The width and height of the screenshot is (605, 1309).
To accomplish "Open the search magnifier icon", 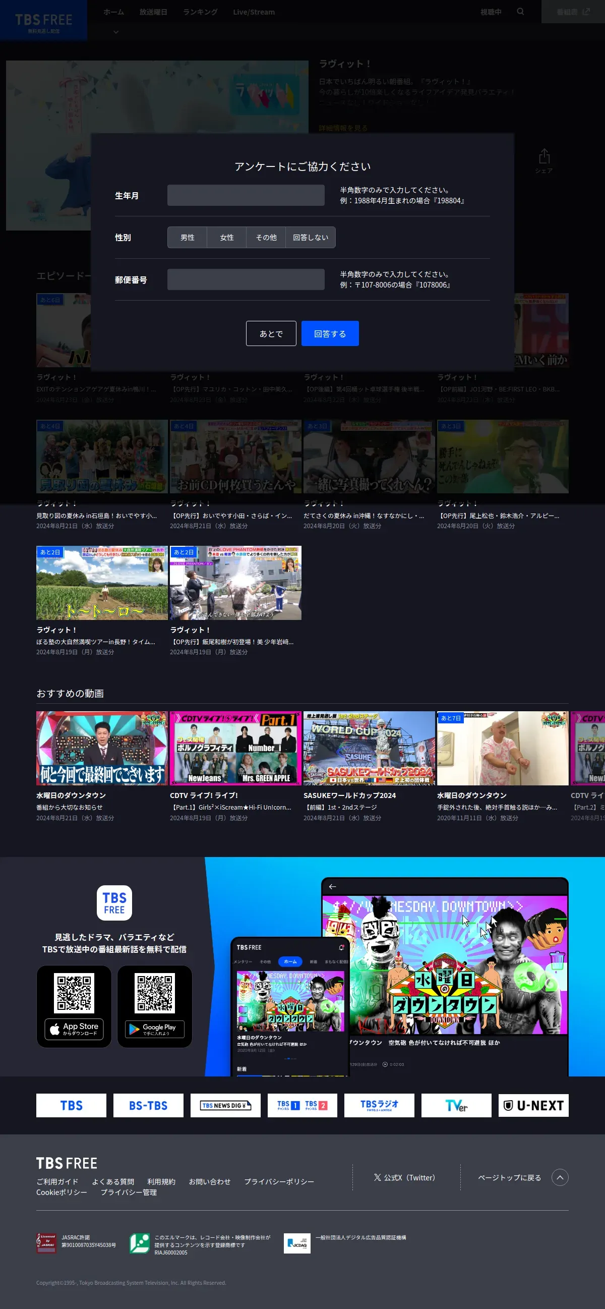I will [520, 12].
